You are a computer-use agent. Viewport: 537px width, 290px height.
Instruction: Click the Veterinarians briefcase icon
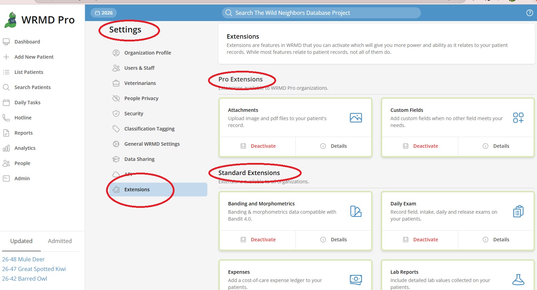pyautogui.click(x=116, y=83)
